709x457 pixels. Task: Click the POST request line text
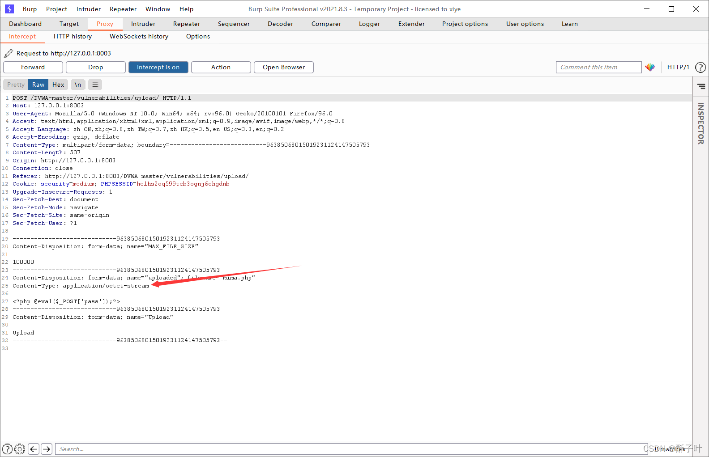tap(102, 98)
